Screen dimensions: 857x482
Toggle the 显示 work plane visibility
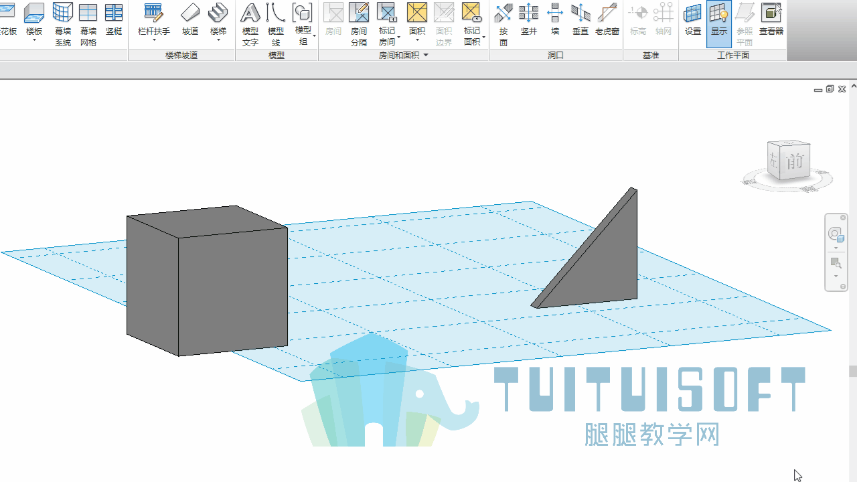(x=719, y=24)
